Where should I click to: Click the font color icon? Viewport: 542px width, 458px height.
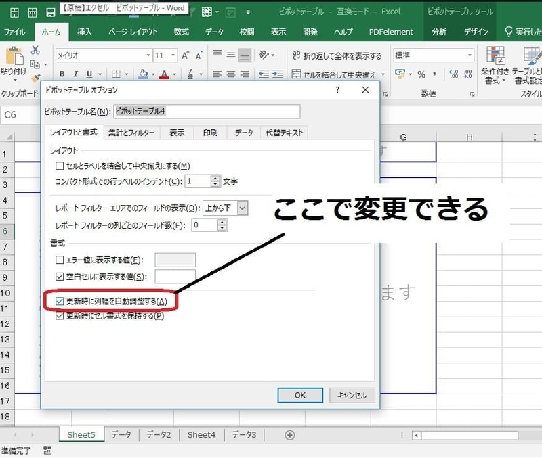point(162,72)
